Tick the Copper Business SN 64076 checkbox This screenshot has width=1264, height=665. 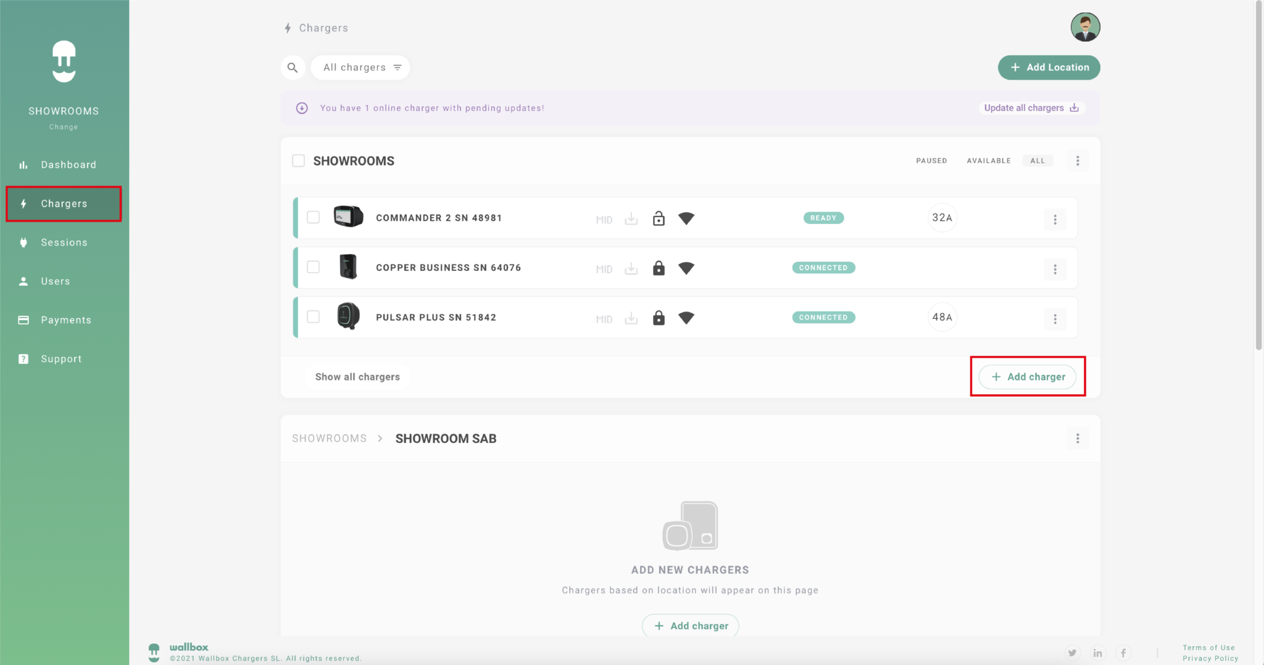(314, 267)
